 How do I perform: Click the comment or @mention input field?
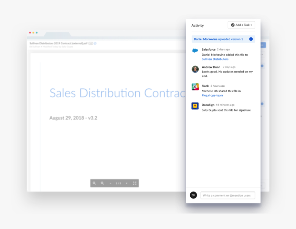(x=228, y=195)
